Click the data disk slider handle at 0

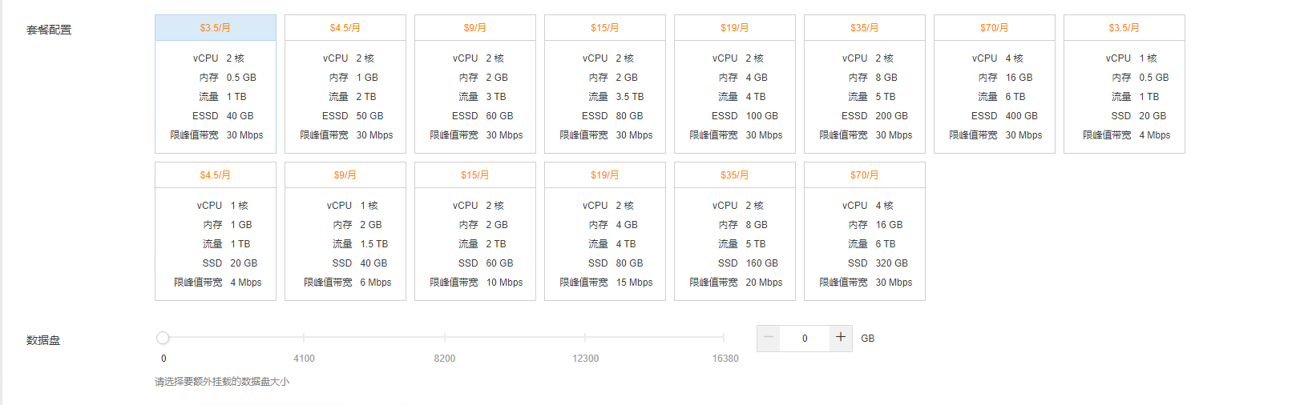click(x=163, y=338)
